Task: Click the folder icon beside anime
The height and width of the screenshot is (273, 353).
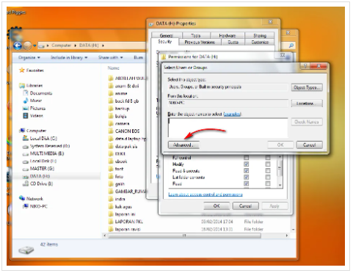Action: [x=111, y=93]
